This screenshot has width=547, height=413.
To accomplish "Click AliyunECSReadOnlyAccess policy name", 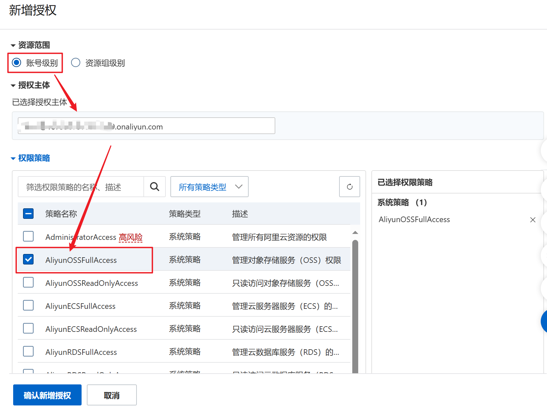I will tap(91, 329).
